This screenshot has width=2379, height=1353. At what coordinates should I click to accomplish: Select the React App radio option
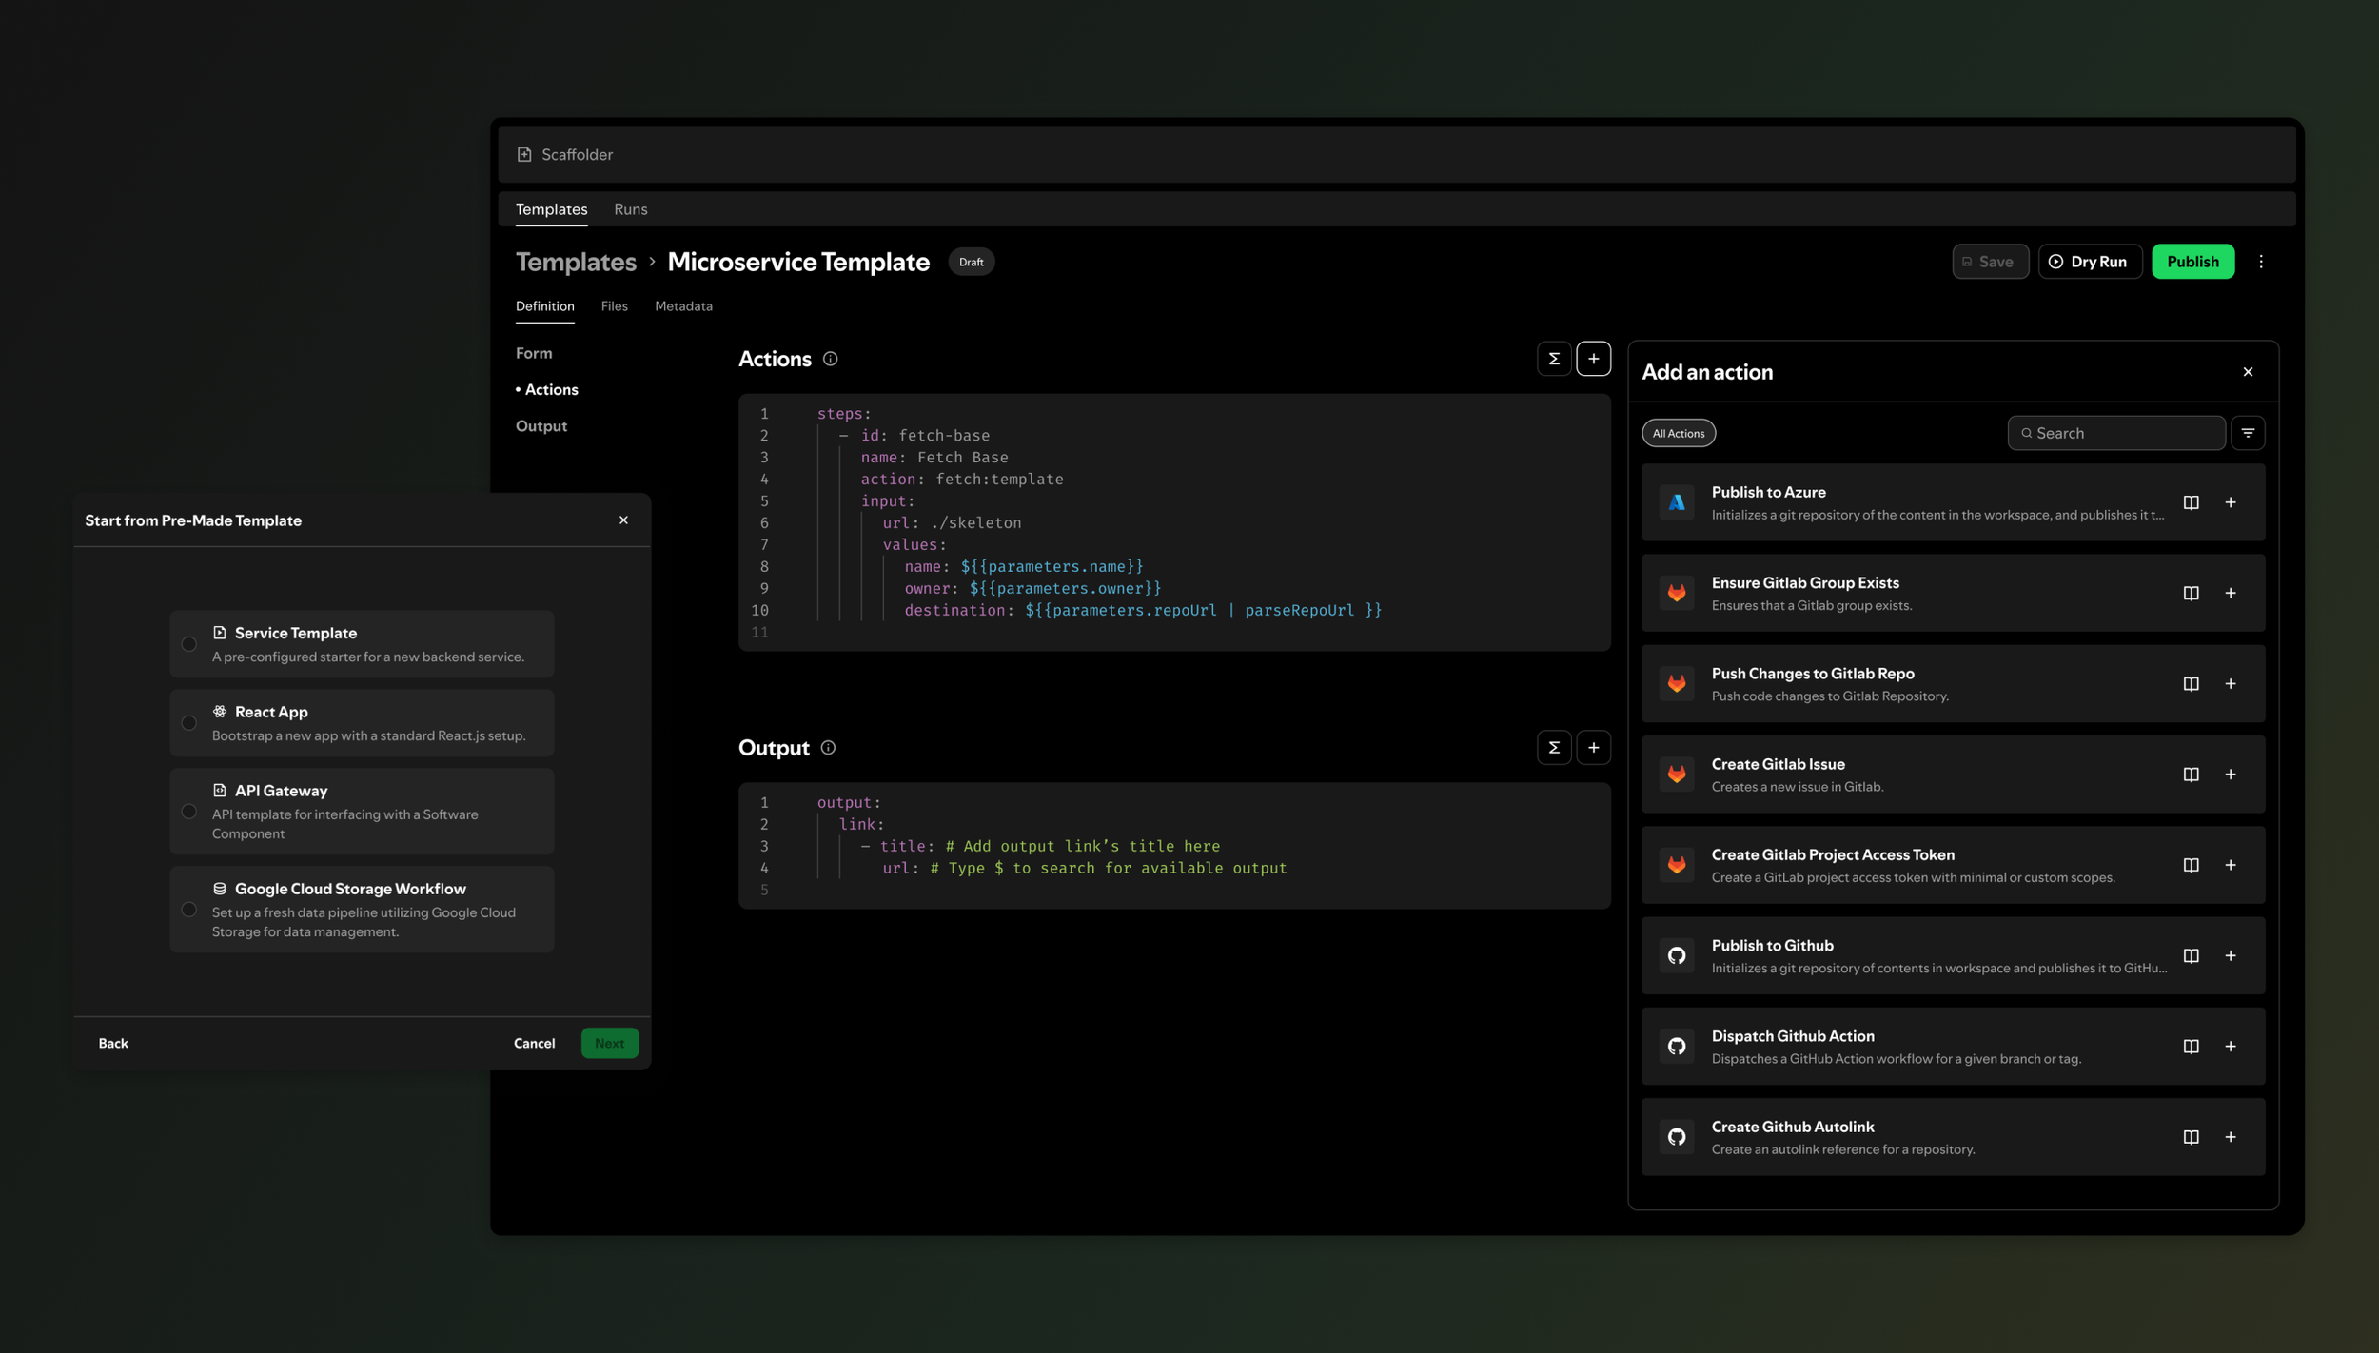coord(189,723)
